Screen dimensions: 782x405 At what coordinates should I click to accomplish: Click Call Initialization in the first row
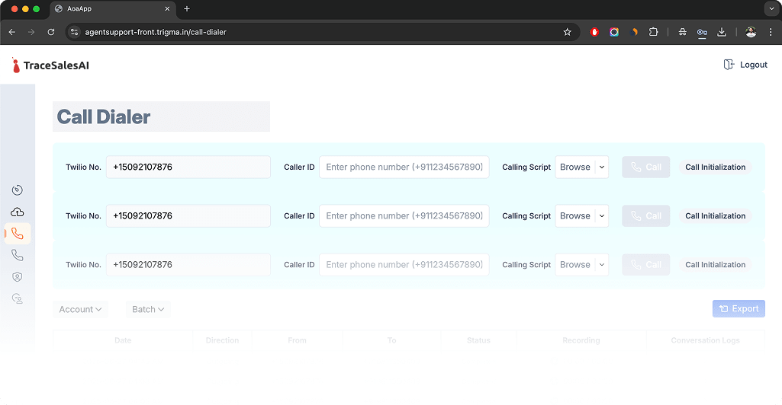[x=715, y=167]
